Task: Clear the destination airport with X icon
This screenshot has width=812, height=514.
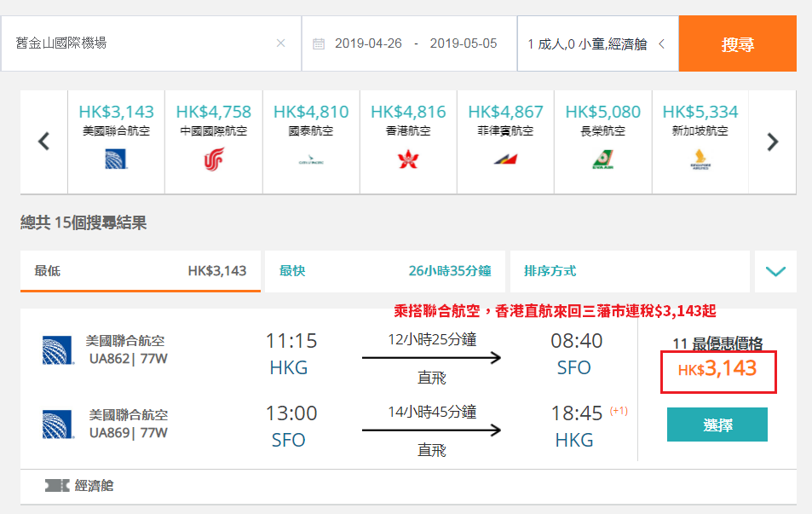Action: tap(280, 43)
